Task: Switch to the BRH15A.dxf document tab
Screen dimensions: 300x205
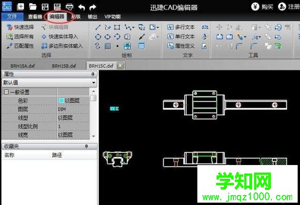Action: pos(22,66)
